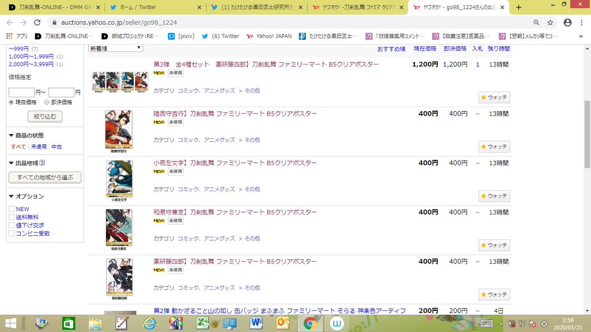Open the Windows Start button
Viewport: 591px width, 332px height.
pyautogui.click(x=11, y=323)
